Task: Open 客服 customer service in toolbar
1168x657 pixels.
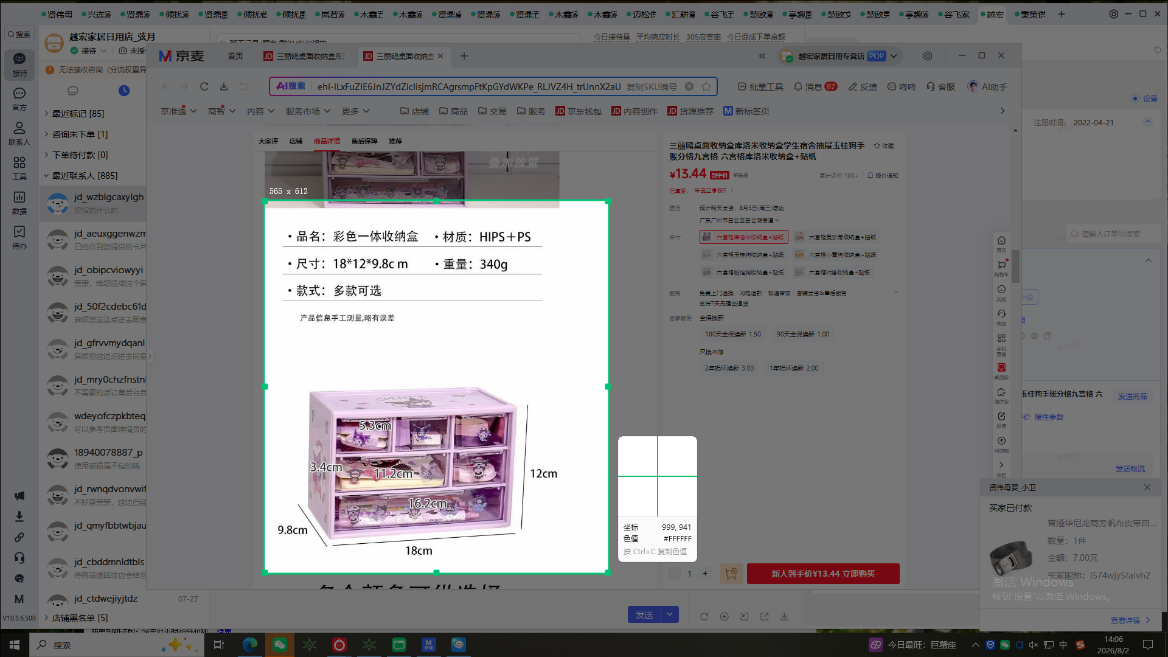Action: [x=940, y=87]
